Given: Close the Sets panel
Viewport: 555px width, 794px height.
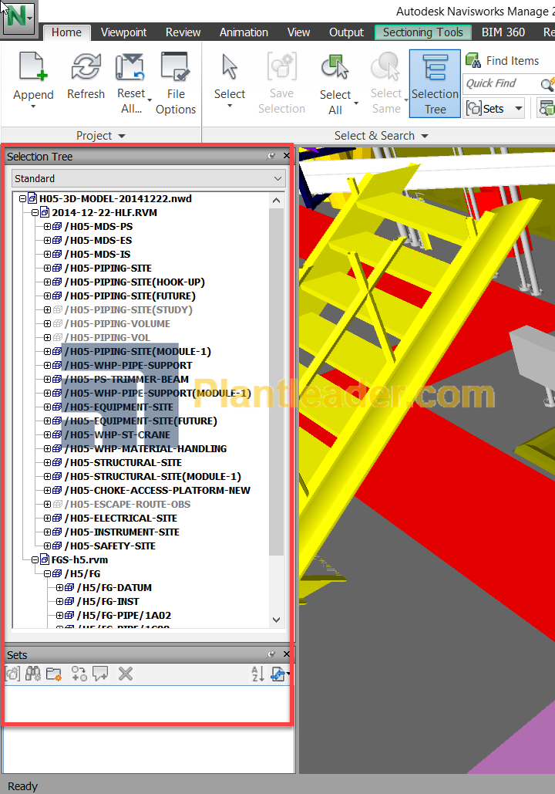Looking at the screenshot, I should coord(286,654).
